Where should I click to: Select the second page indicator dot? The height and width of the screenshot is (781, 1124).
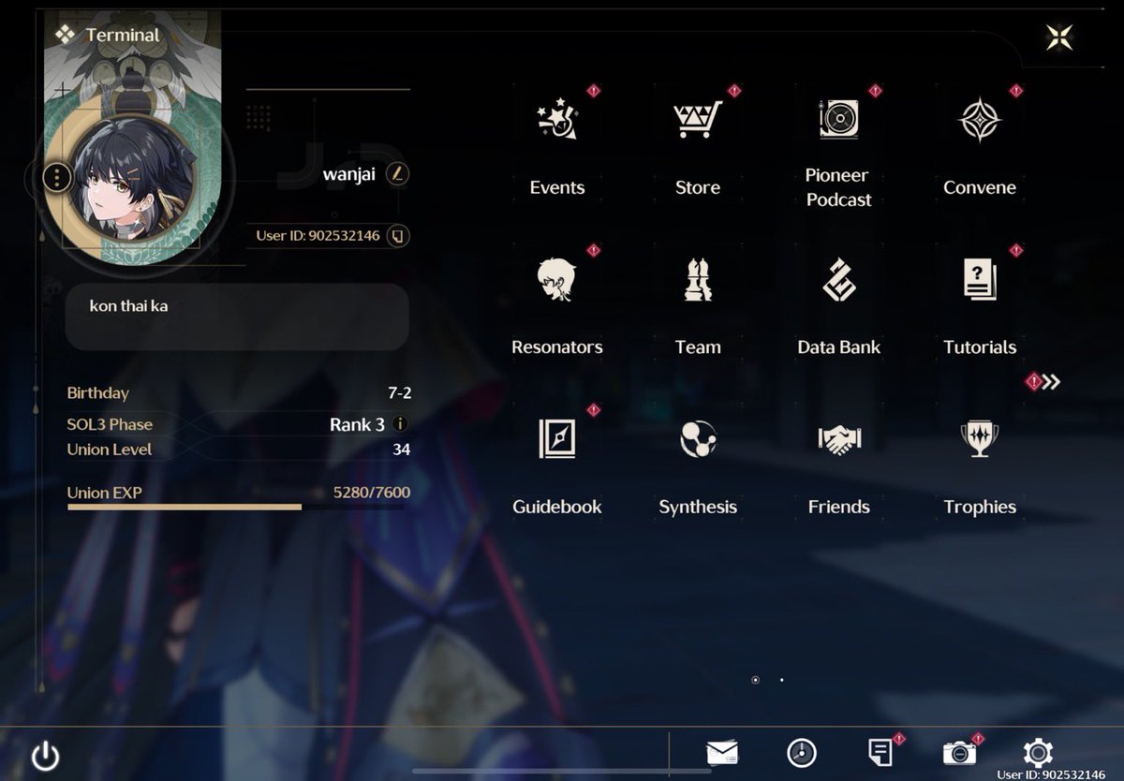pos(782,680)
